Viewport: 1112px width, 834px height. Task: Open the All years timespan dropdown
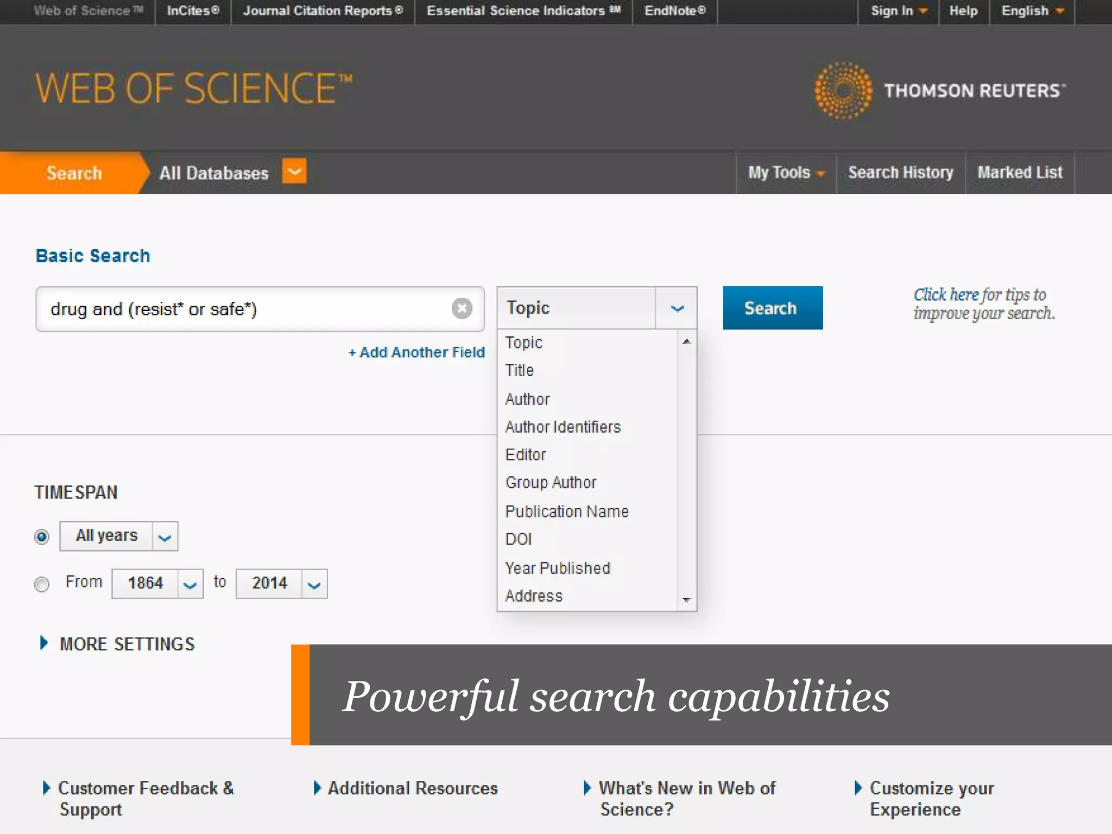coord(119,536)
